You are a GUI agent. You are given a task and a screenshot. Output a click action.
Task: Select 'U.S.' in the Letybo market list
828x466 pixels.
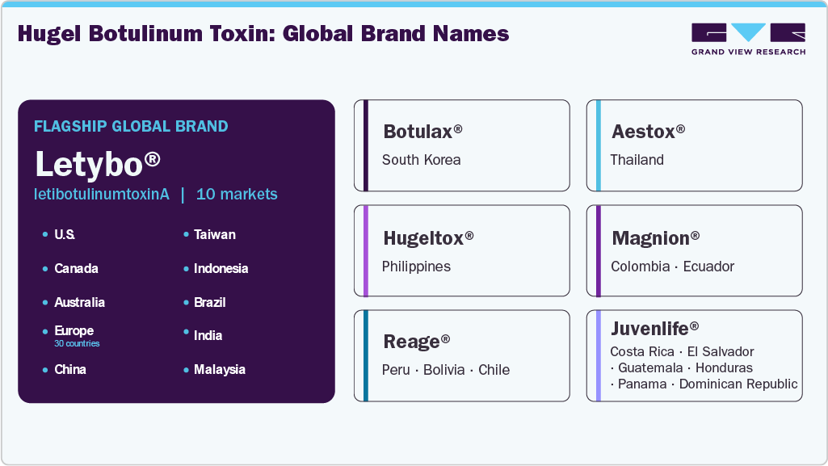pos(65,234)
